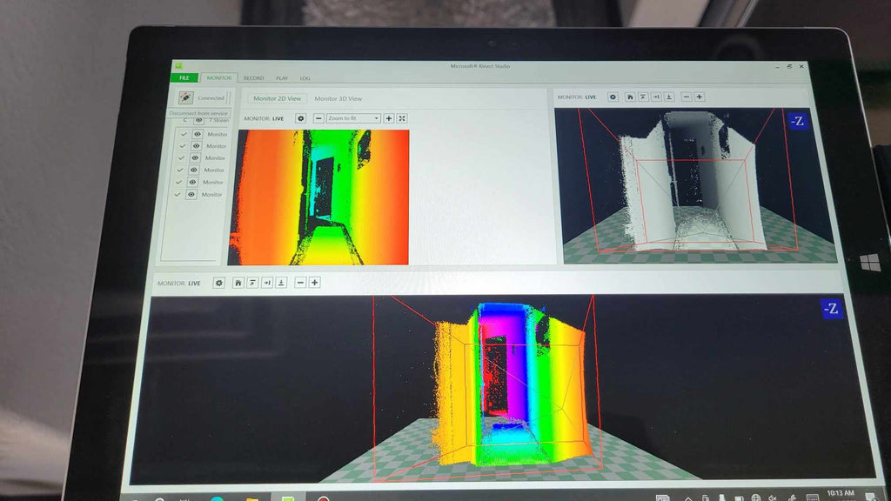
Task: Click the Connected status label
Action: (x=211, y=98)
